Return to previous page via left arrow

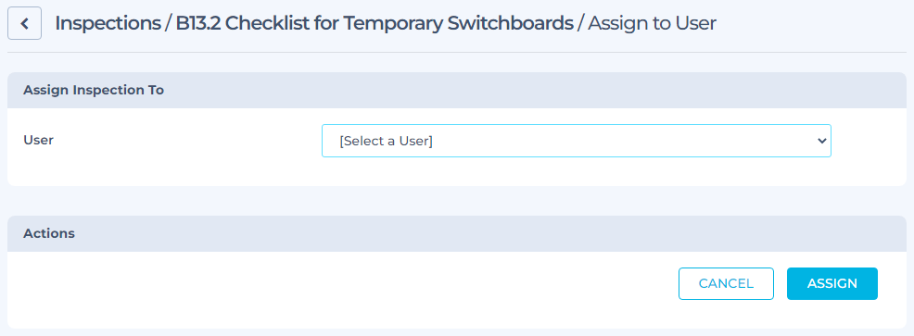[24, 23]
